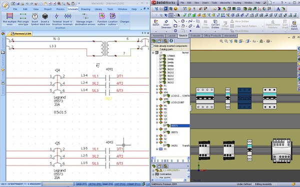Select Terminal Insertion tool
This screenshot has width=300, height=187.
point(57,19)
